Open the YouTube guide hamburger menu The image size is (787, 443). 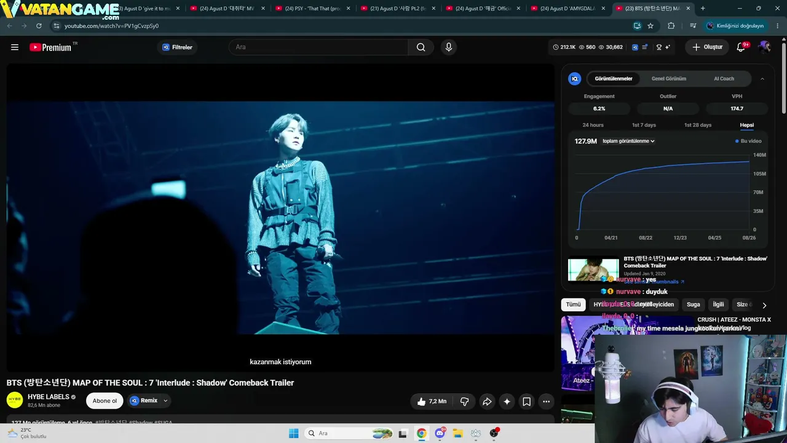point(15,47)
